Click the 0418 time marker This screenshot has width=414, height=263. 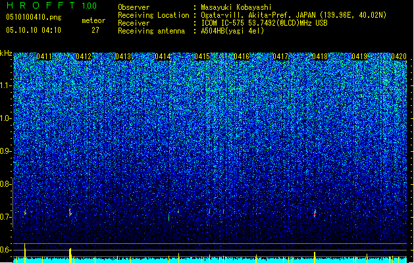click(320, 57)
